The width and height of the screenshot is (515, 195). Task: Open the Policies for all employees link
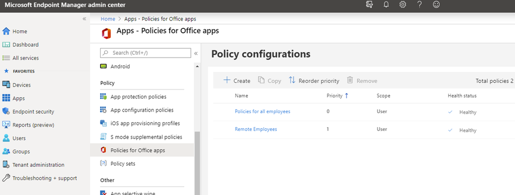(262, 112)
